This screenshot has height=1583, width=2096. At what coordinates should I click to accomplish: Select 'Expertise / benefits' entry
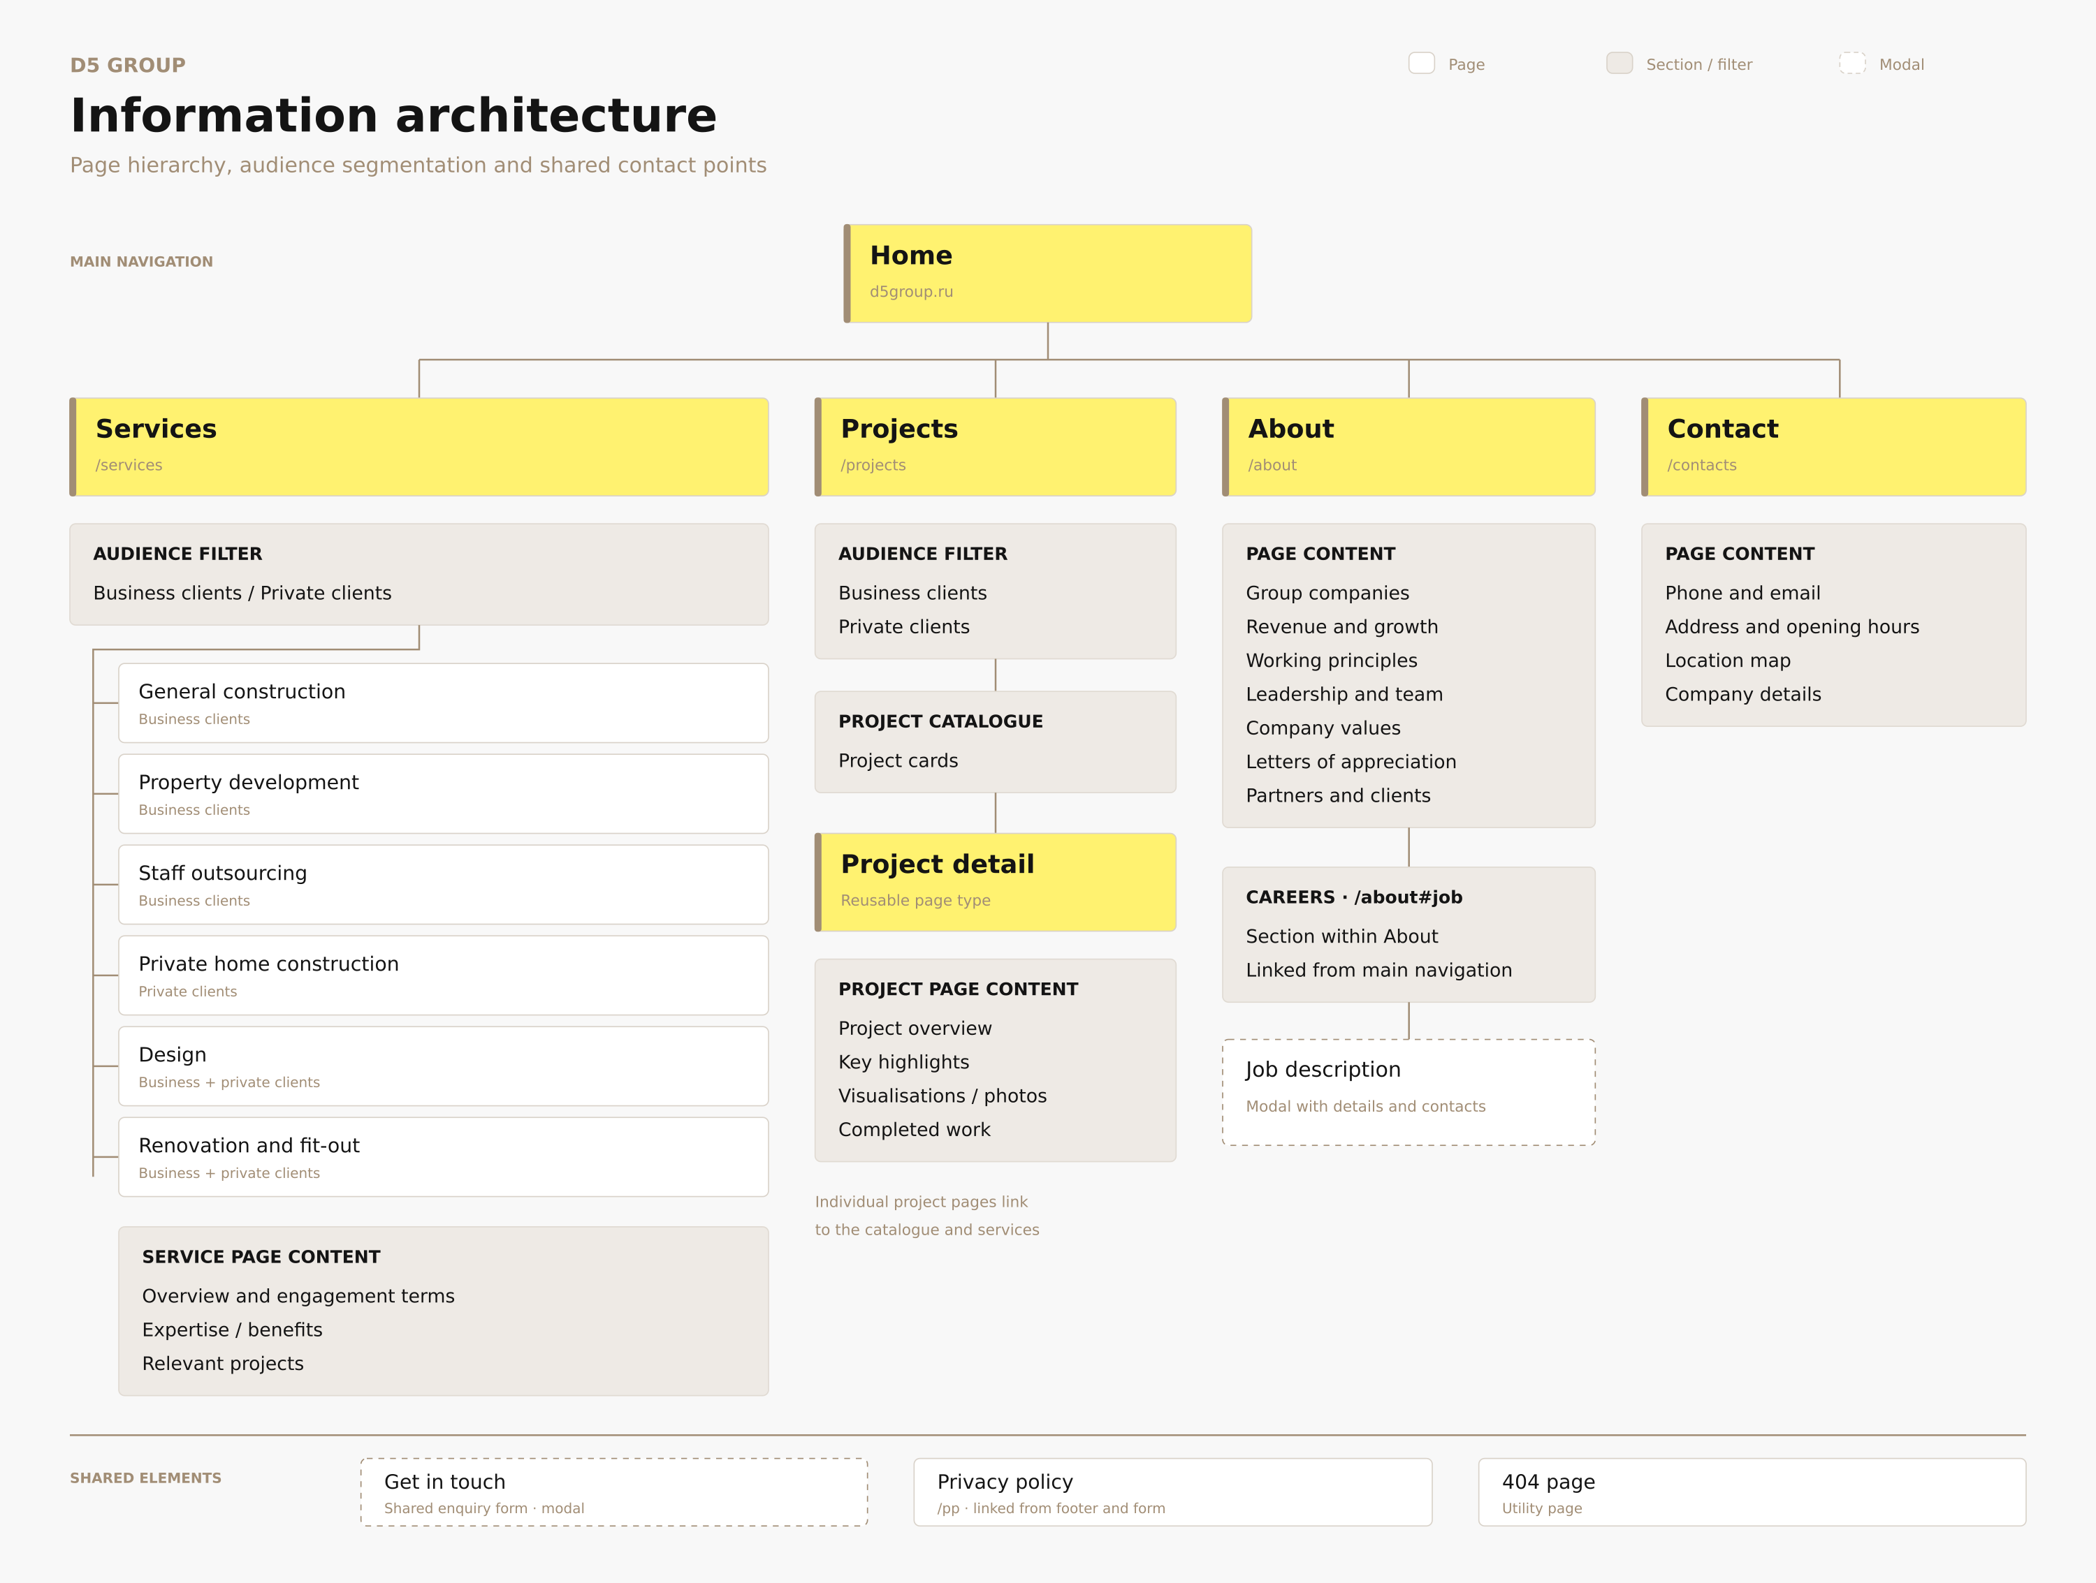tap(232, 1330)
